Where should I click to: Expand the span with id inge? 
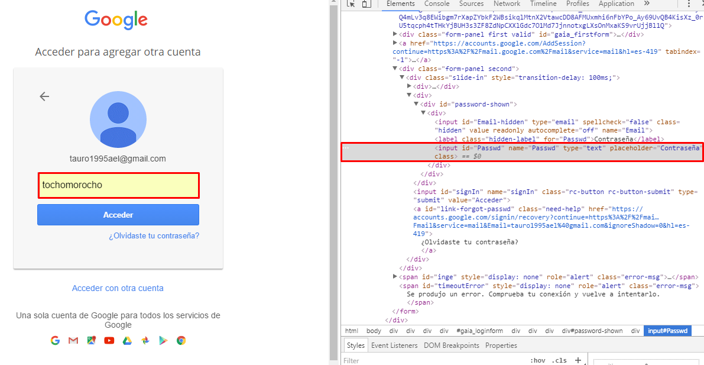(395, 277)
